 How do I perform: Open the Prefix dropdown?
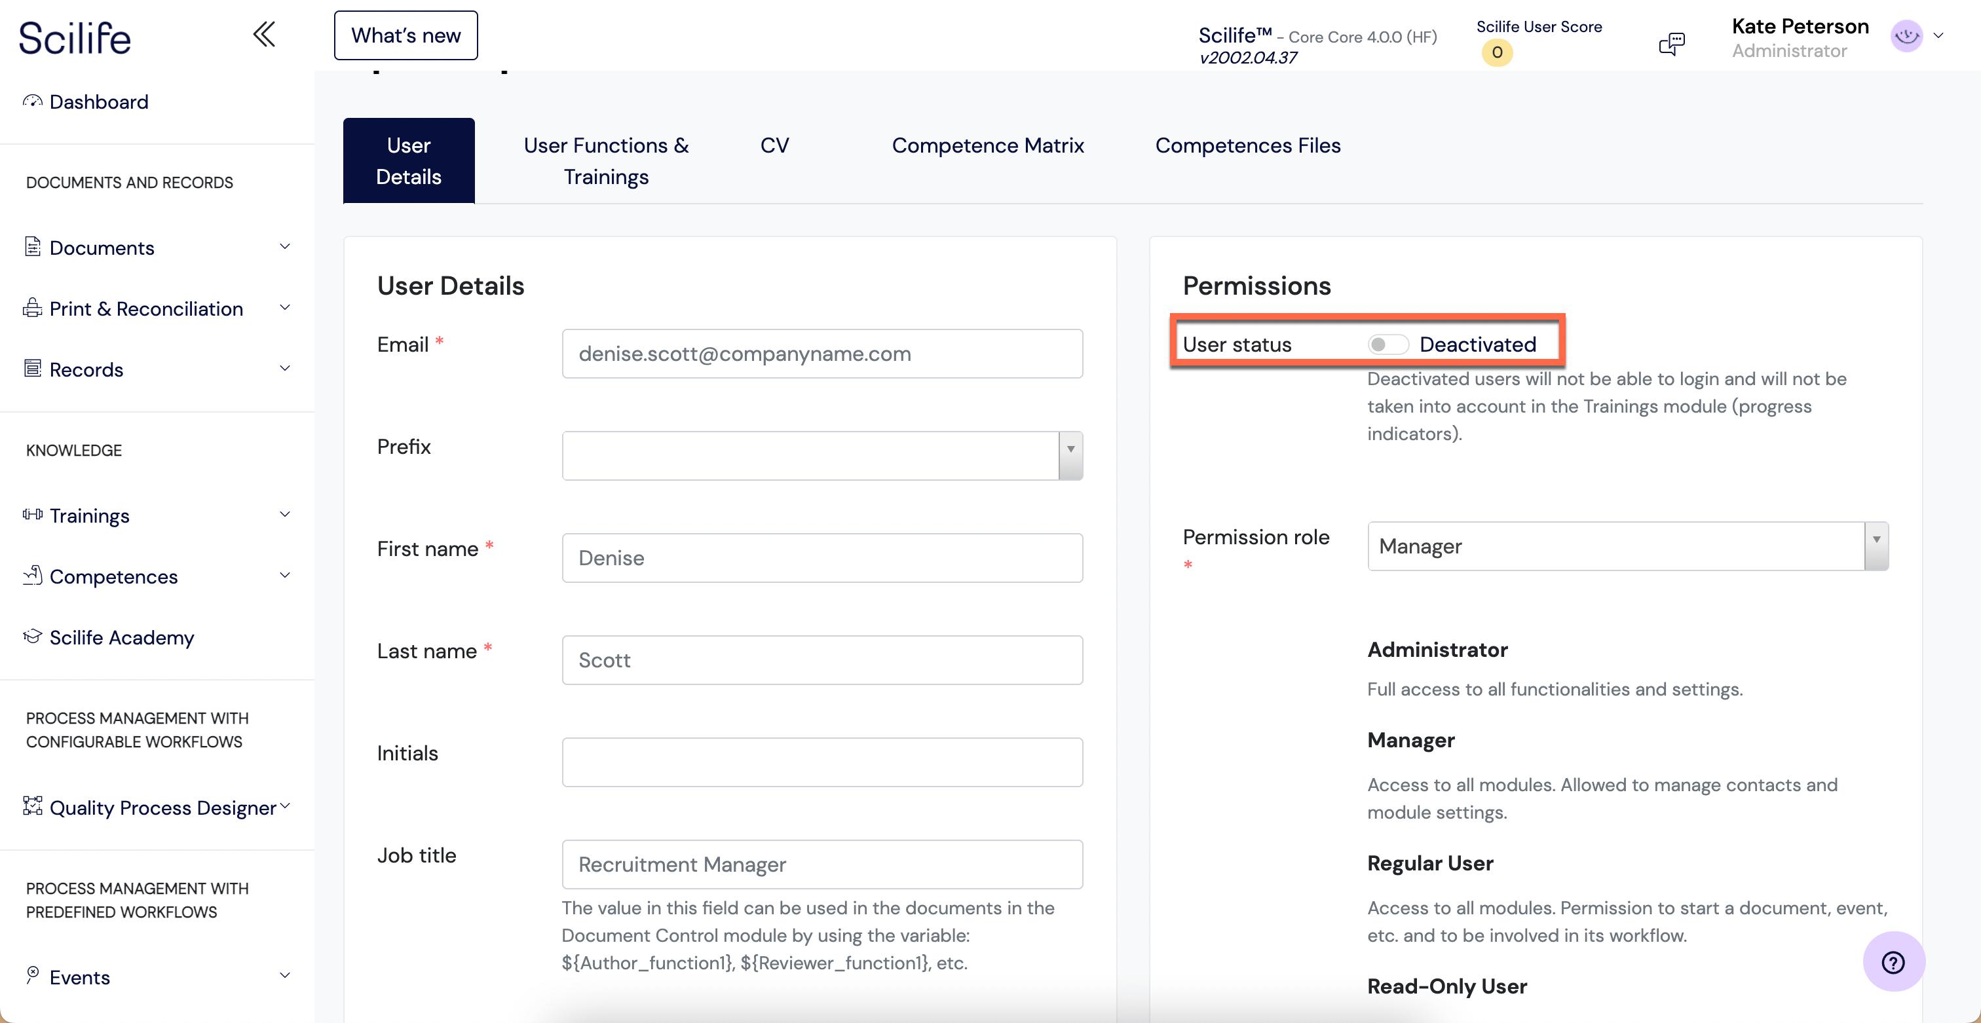[x=1069, y=455]
